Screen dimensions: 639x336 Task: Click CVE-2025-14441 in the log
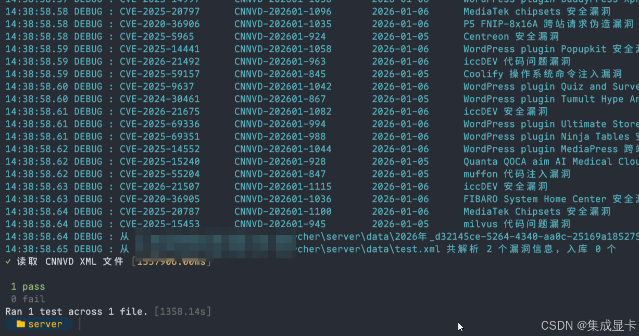(159, 49)
